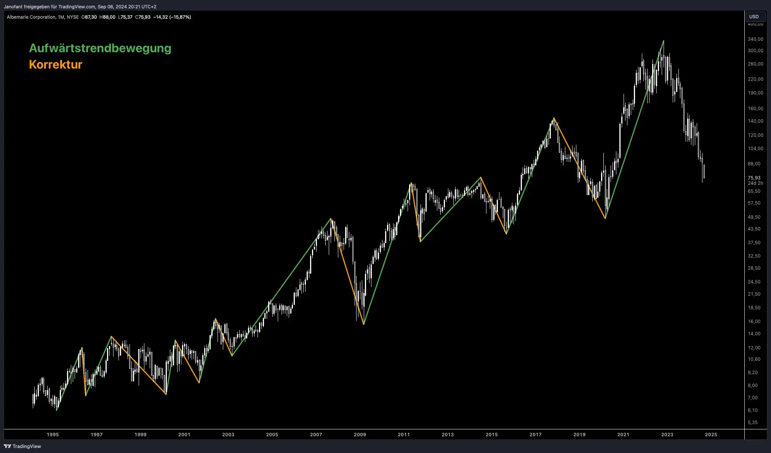Click the 2005 time axis label
The image size is (771, 453).
click(x=272, y=435)
